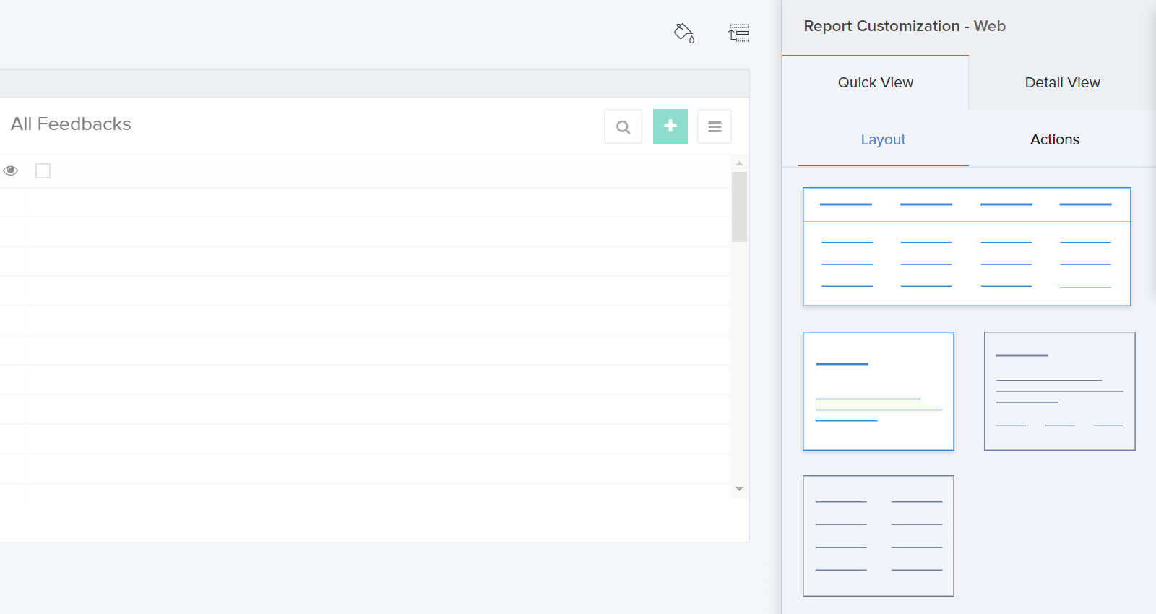Viewport: 1156px width, 614px height.
Task: Open the Layout sub-tab
Action: [x=883, y=139]
